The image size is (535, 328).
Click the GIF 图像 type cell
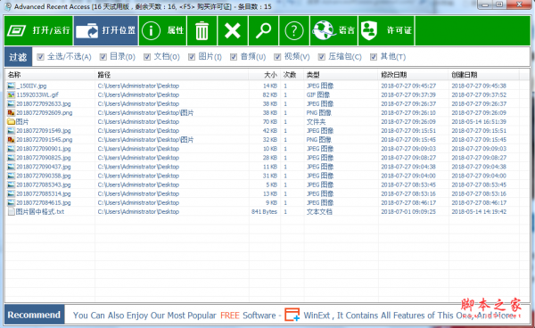coord(318,94)
